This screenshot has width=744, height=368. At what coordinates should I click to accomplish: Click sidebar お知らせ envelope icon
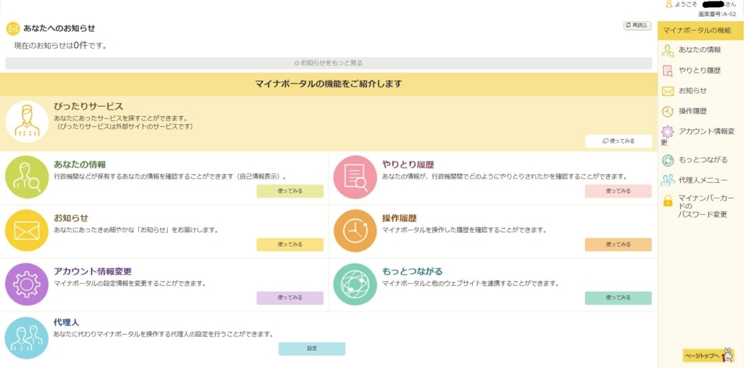[668, 91]
